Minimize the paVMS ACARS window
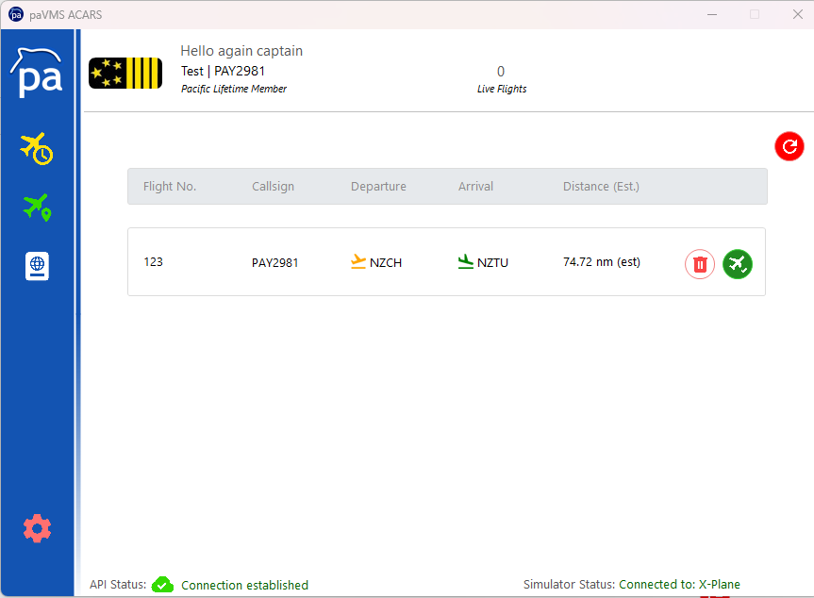This screenshot has width=814, height=598. point(712,14)
